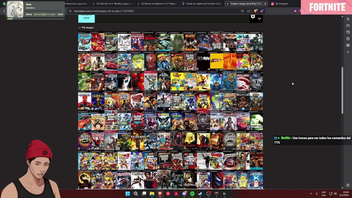This screenshot has width=352, height=198.
Task: Open the Windows Start menu
Action: click(128, 194)
